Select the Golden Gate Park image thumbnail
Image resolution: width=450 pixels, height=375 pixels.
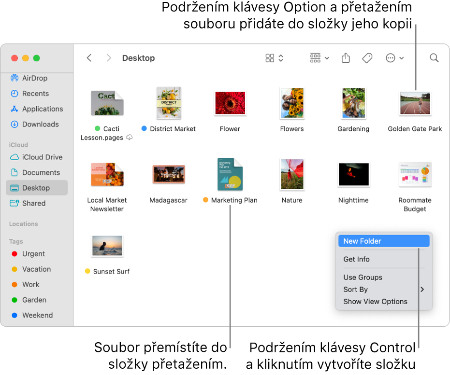(x=415, y=103)
